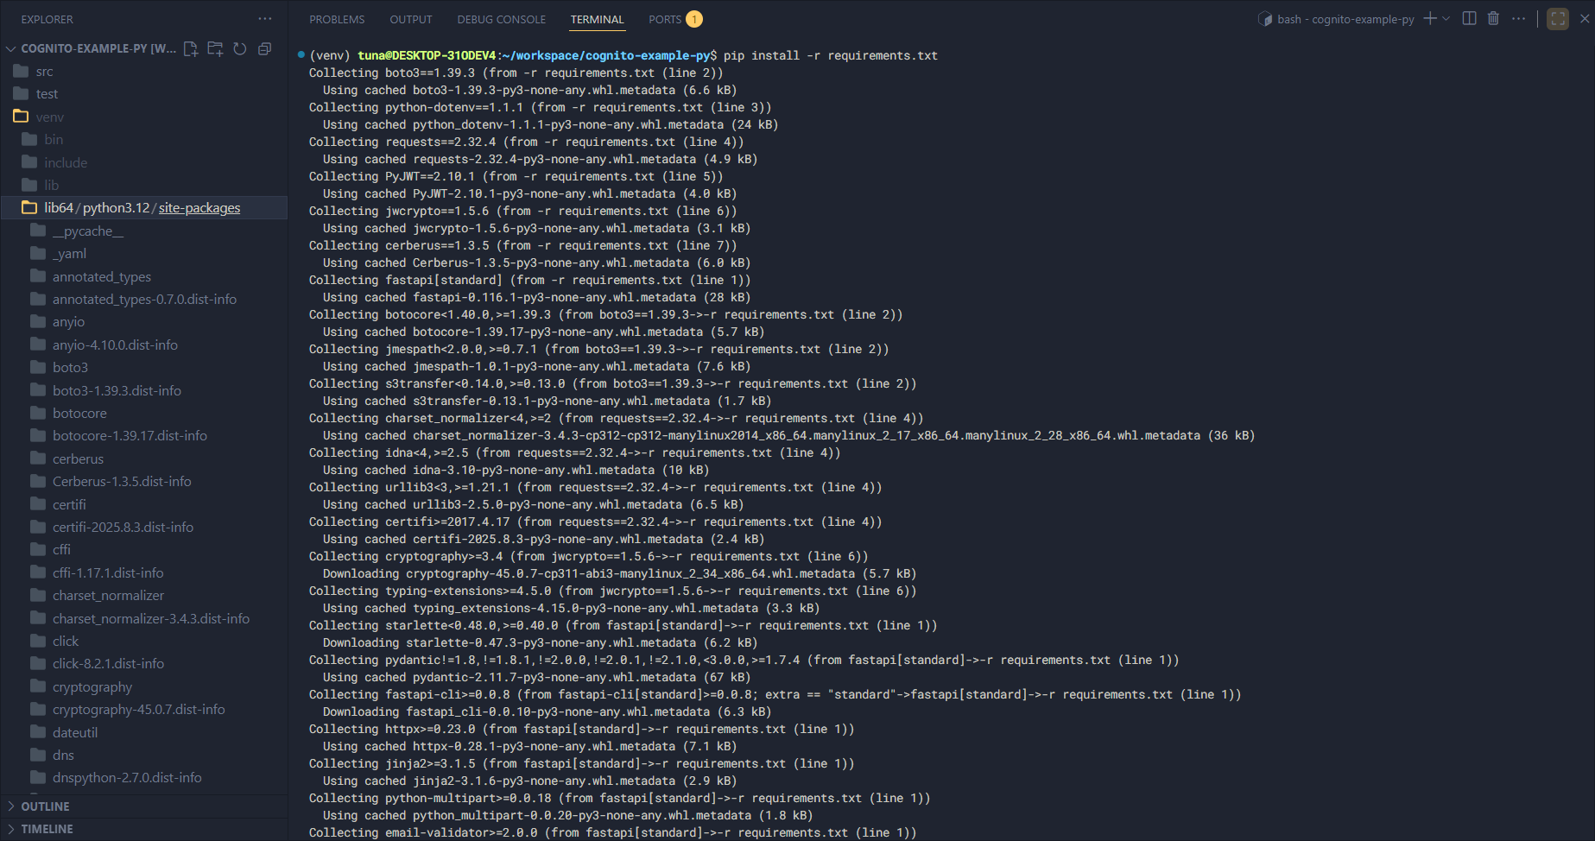Open the terminal launch profile dropdown arrow
This screenshot has width=1595, height=841.
coord(1446,19)
